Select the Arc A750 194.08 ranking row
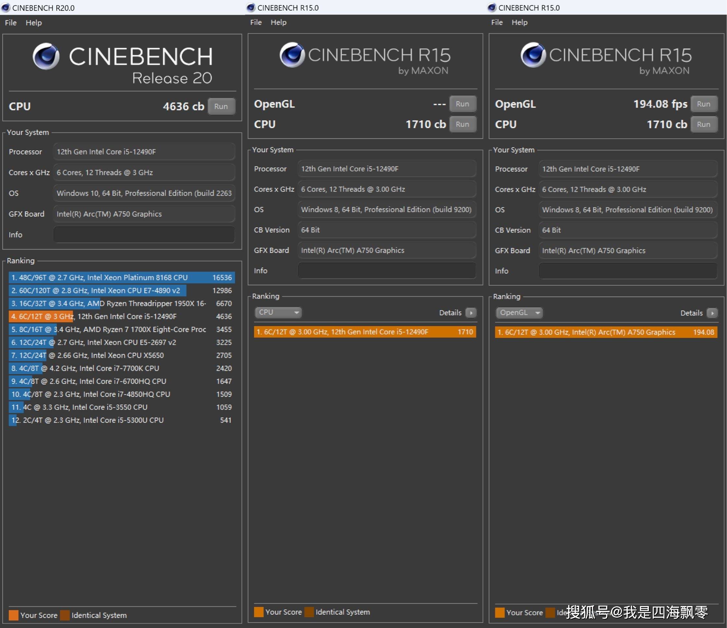The image size is (727, 628). tap(606, 332)
